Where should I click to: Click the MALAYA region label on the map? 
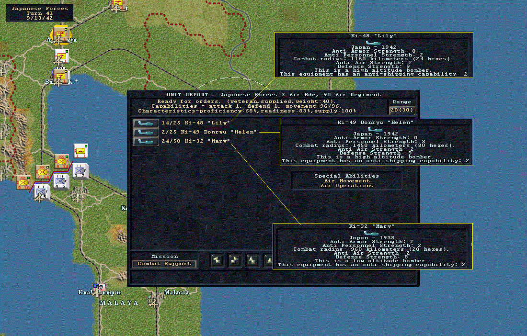point(119,303)
